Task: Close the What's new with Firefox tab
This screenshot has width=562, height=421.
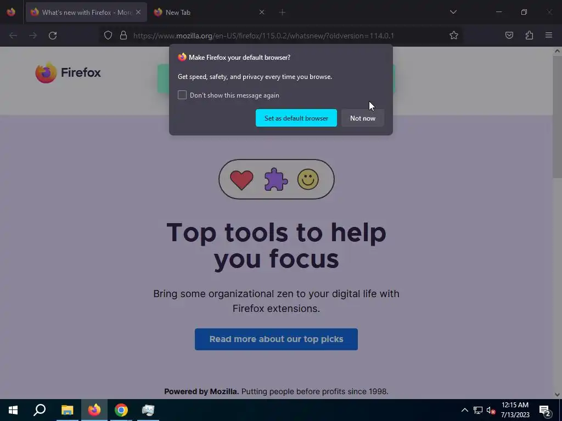Action: tap(138, 12)
